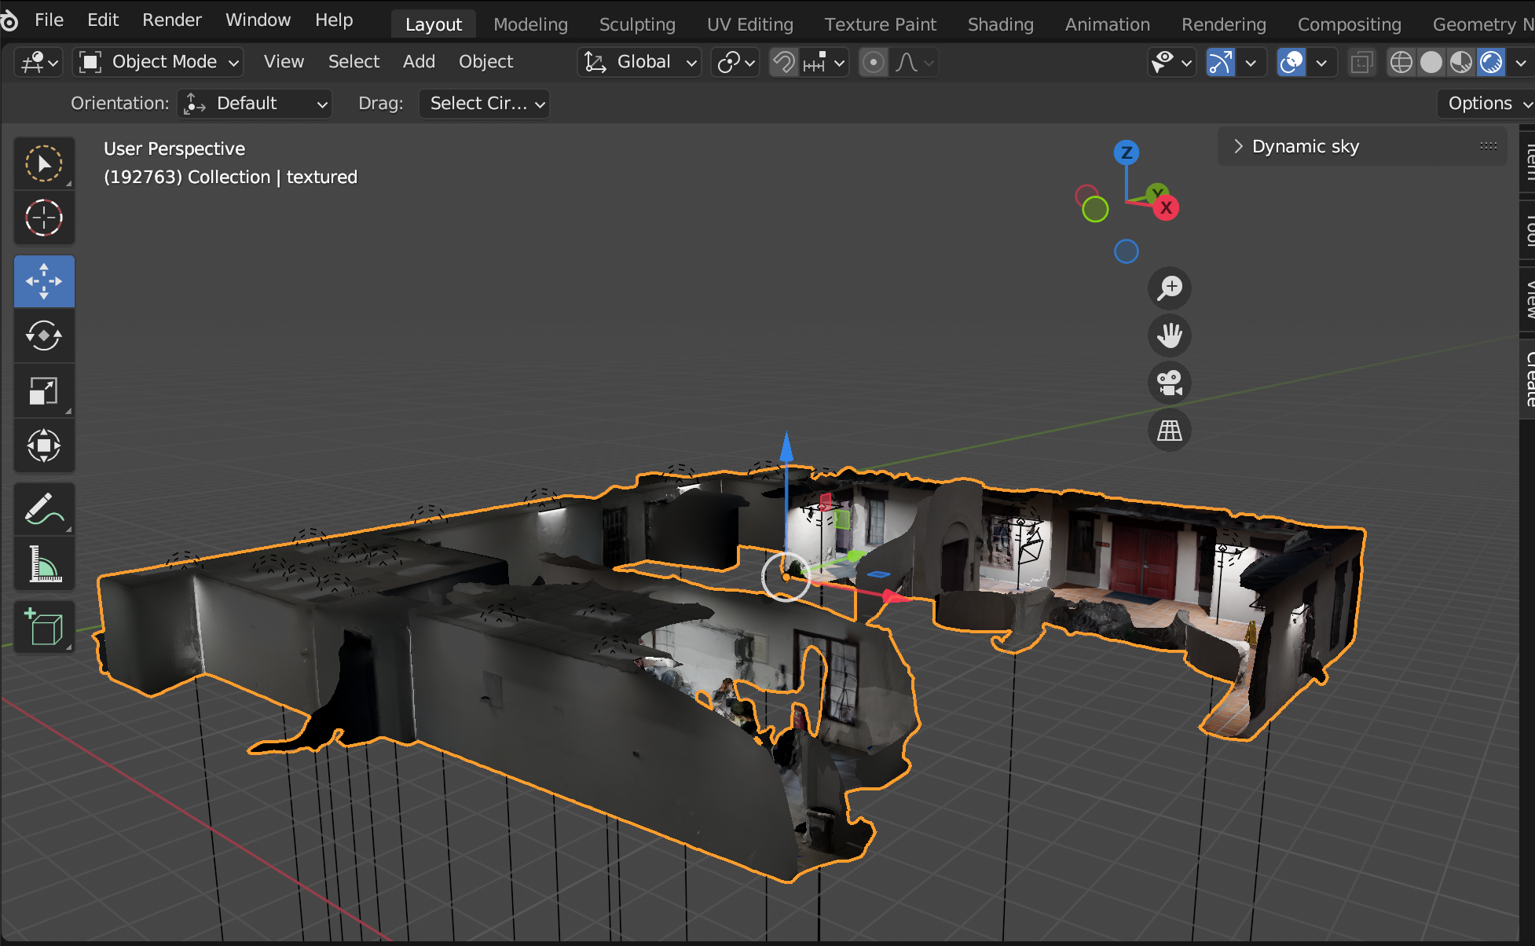Open the Render menu
Image resolution: width=1535 pixels, height=946 pixels.
(171, 20)
